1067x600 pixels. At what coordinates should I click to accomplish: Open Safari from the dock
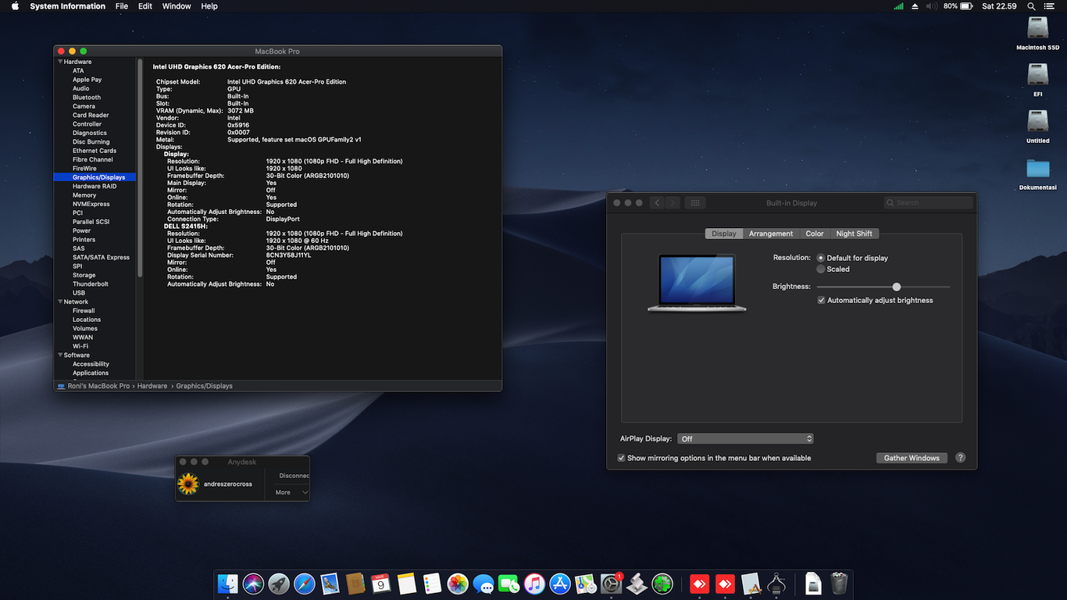tap(305, 584)
